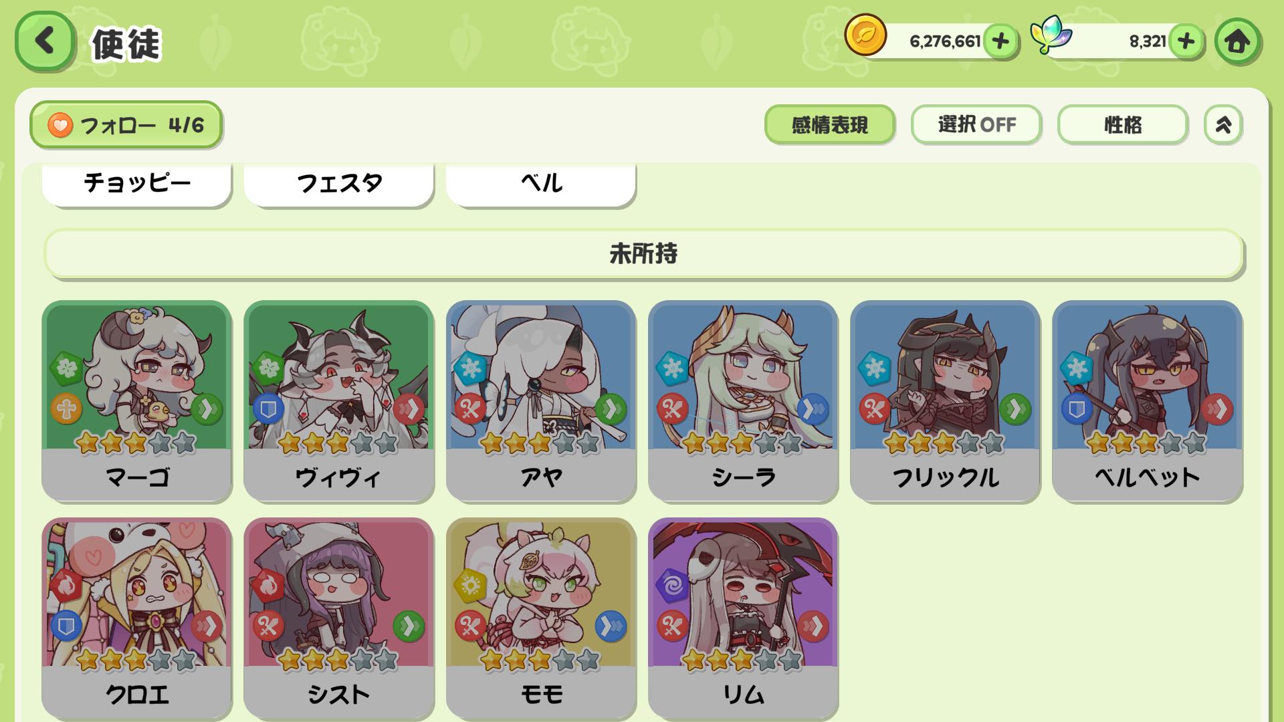Open the マーゴ character card
Image resolution: width=1284 pixels, height=722 pixels.
point(137,401)
